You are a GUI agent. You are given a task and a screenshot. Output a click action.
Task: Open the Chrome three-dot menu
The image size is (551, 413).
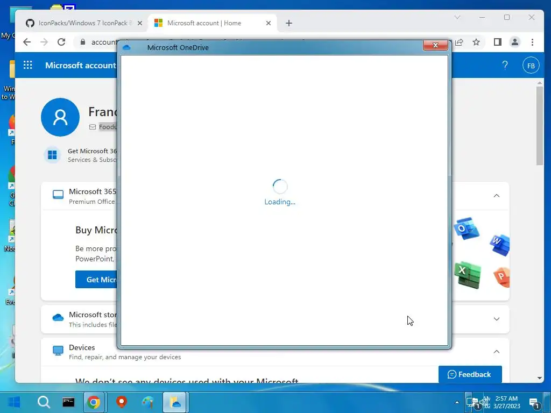[x=532, y=42]
